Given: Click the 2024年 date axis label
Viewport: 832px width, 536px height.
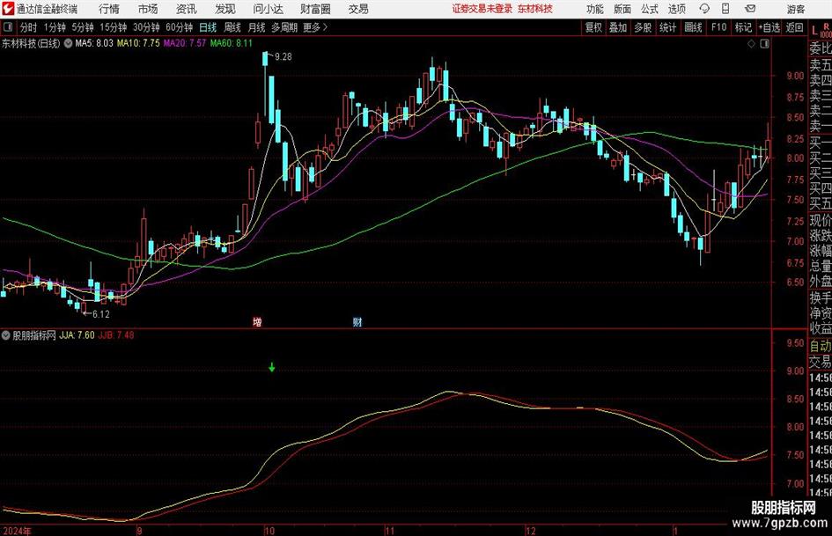Looking at the screenshot, I should coord(17,531).
